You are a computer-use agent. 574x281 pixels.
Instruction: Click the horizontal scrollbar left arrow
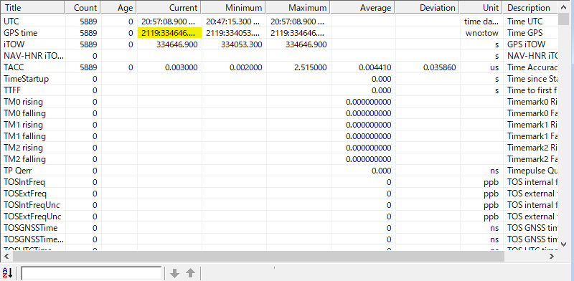[6, 257]
